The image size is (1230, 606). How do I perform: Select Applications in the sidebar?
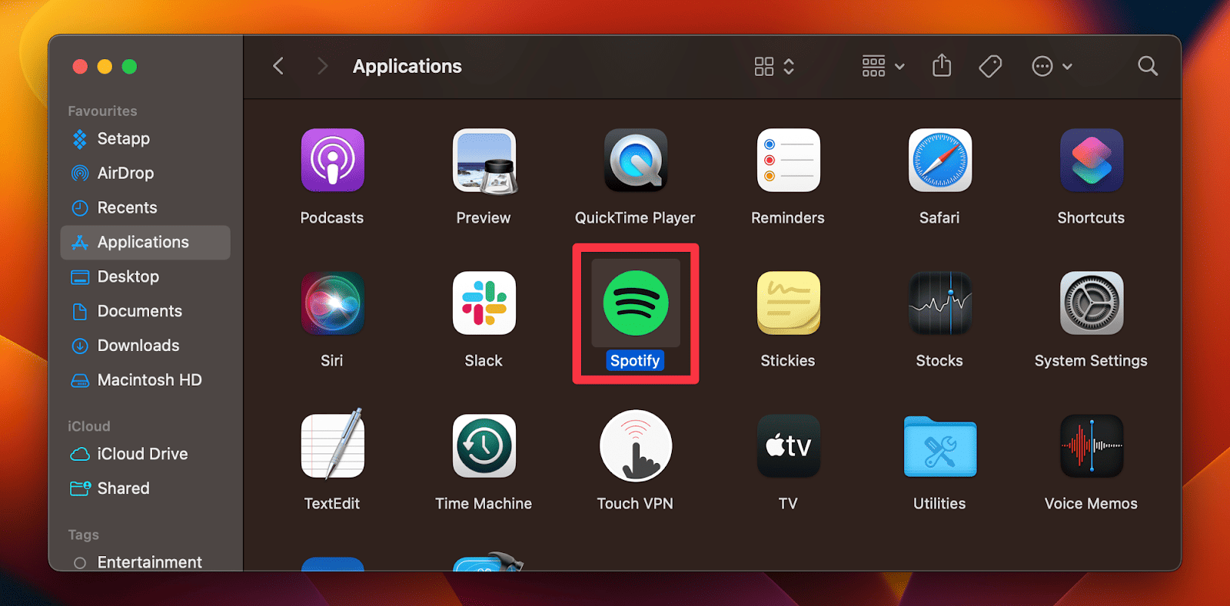[x=145, y=243]
